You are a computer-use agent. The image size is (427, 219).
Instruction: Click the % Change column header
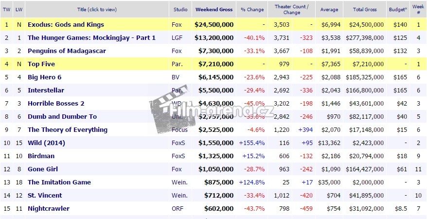(x=252, y=9)
